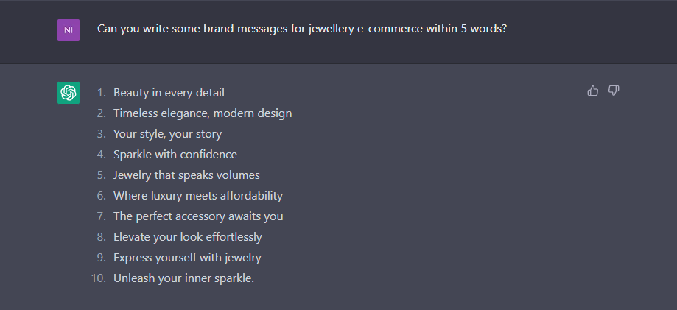Click the 'Elevate your look effortlessly' item
This screenshot has height=310, width=677.
(x=188, y=237)
